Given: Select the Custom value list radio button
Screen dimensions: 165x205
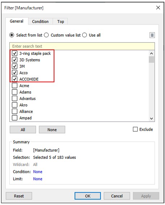Looking at the screenshot, I should coord(46,35).
